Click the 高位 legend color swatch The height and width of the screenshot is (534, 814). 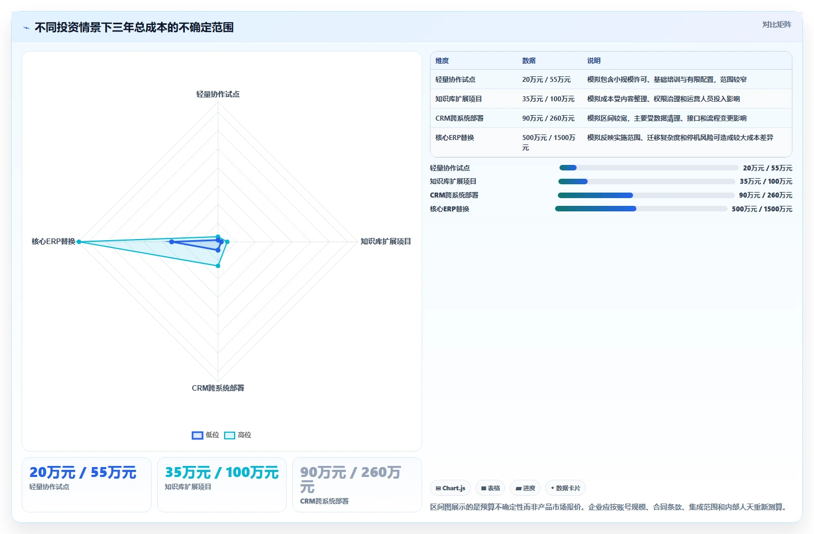(x=230, y=436)
